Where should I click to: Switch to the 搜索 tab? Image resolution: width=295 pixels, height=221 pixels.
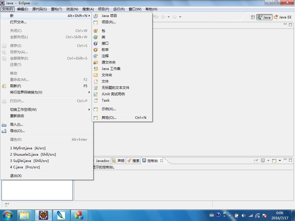pos(133,161)
